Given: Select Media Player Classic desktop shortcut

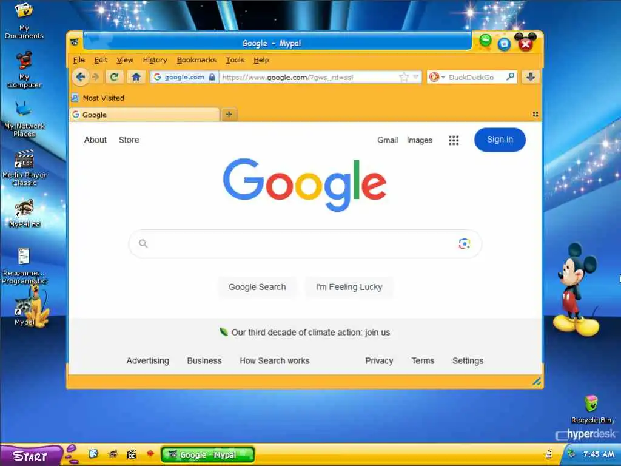Looking at the screenshot, I should [24, 168].
